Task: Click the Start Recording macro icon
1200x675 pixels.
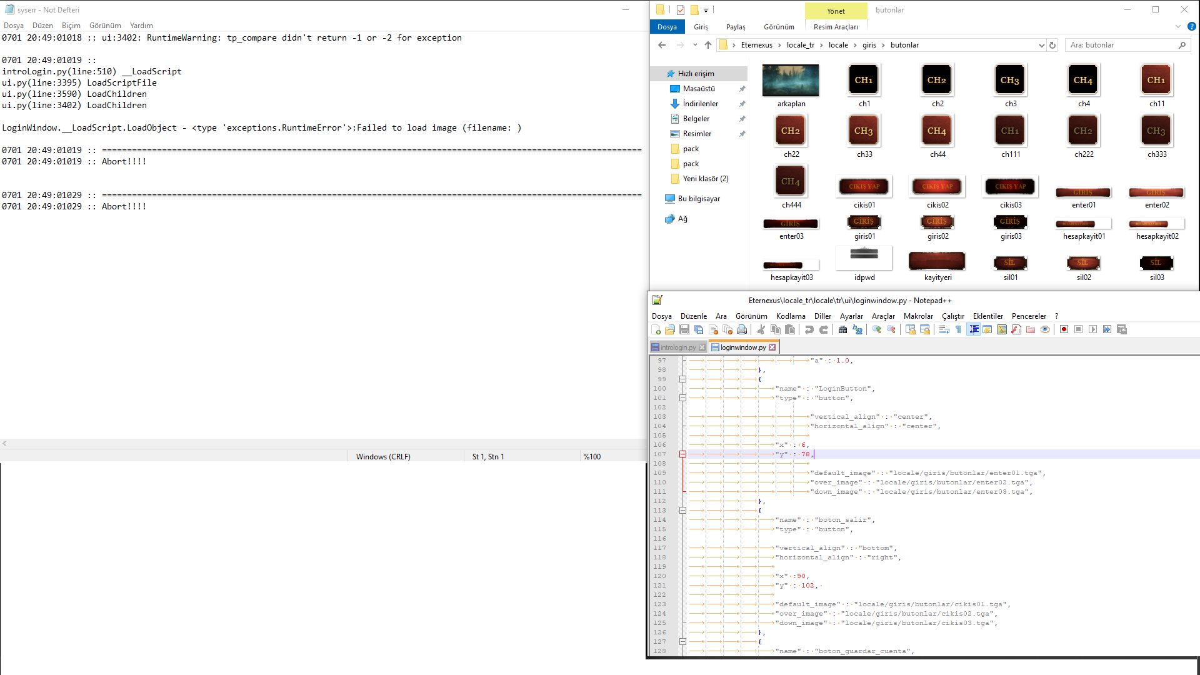Action: coord(1064,329)
